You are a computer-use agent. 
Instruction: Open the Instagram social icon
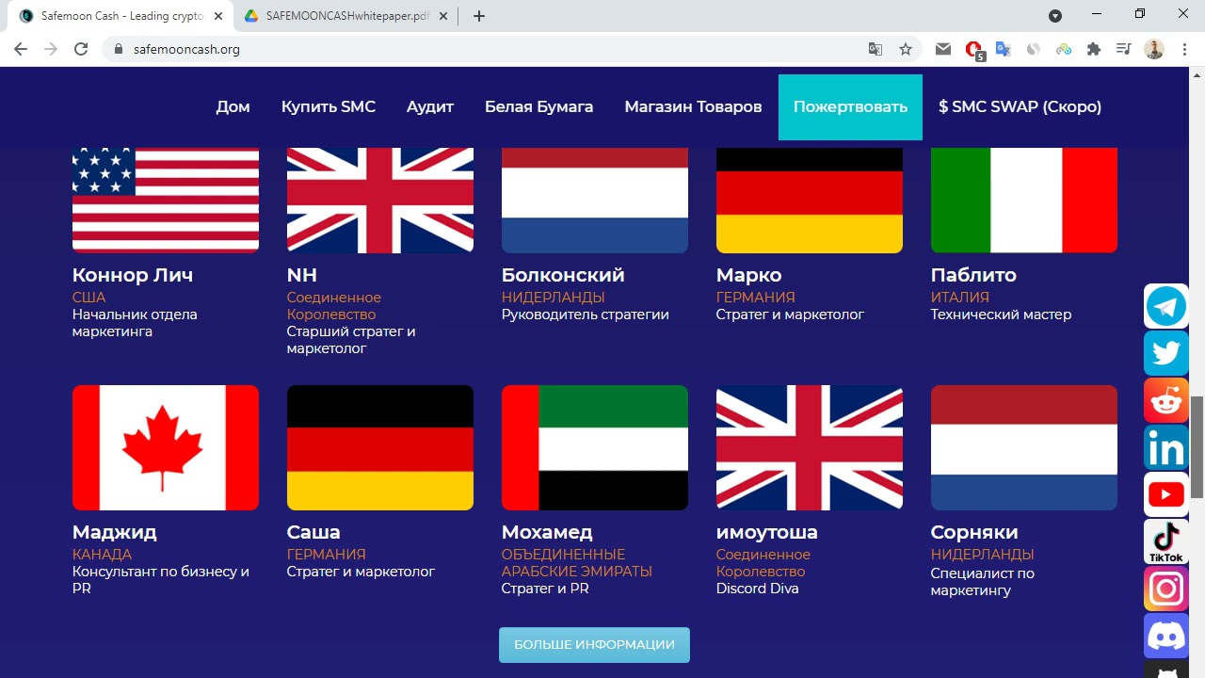[1166, 589]
